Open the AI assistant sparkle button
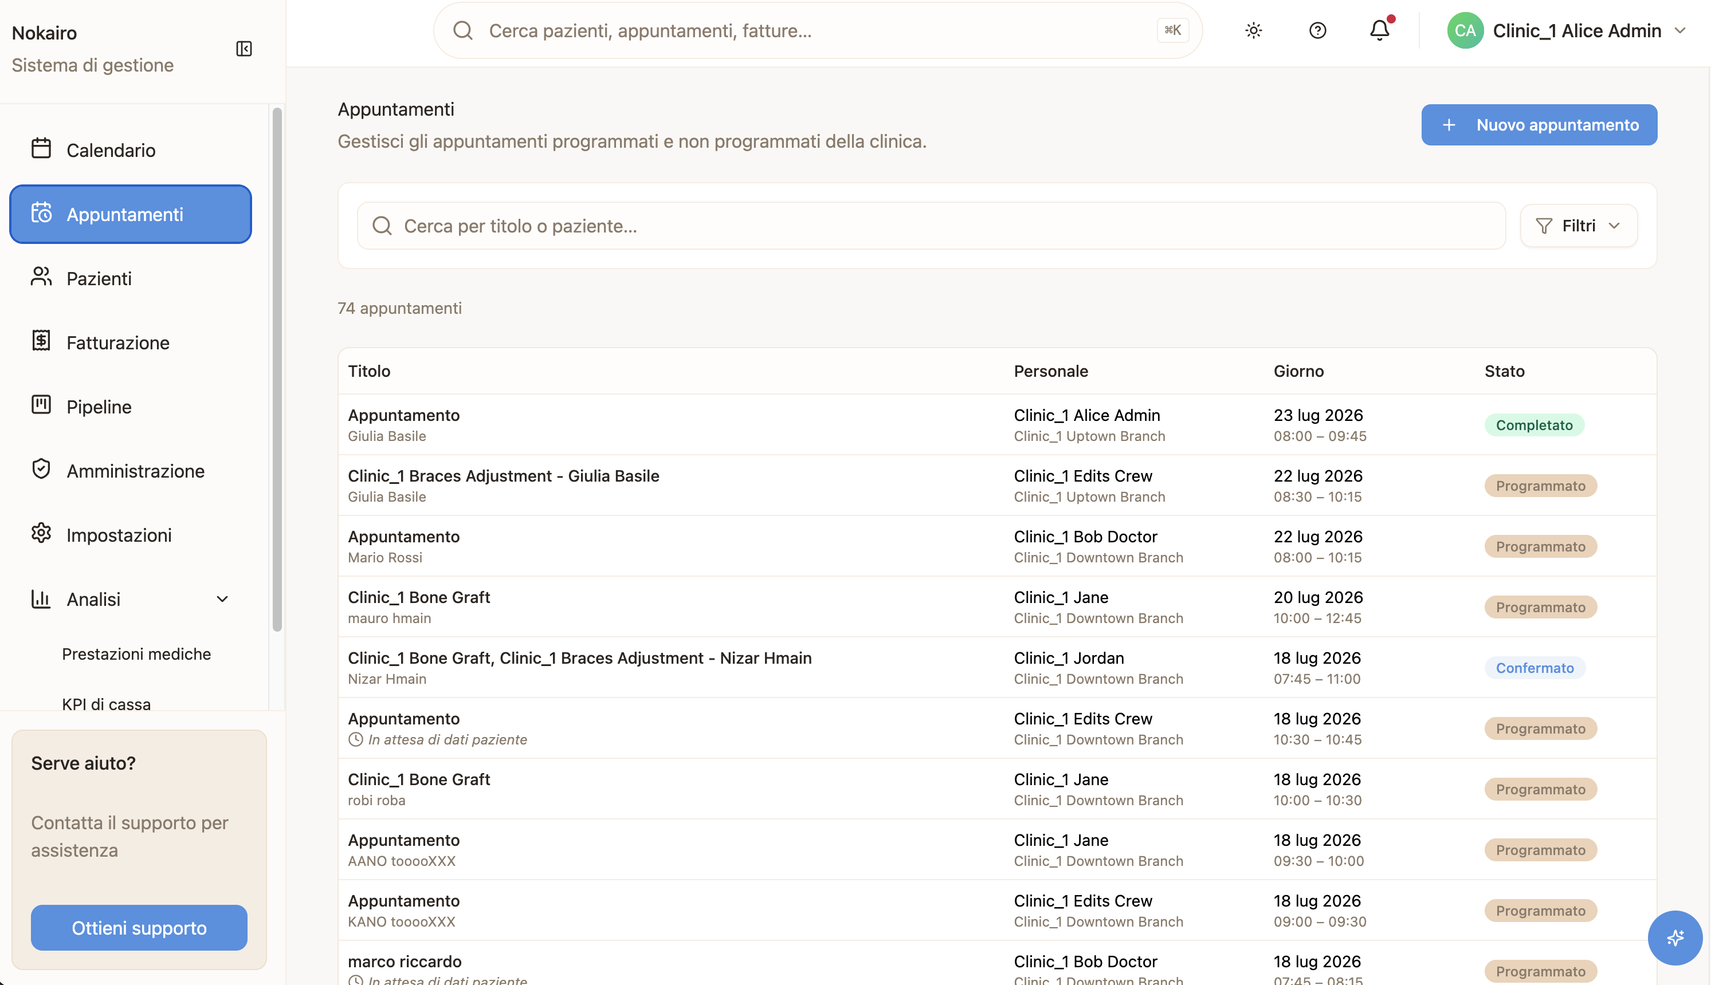1711x985 pixels. pos(1675,937)
